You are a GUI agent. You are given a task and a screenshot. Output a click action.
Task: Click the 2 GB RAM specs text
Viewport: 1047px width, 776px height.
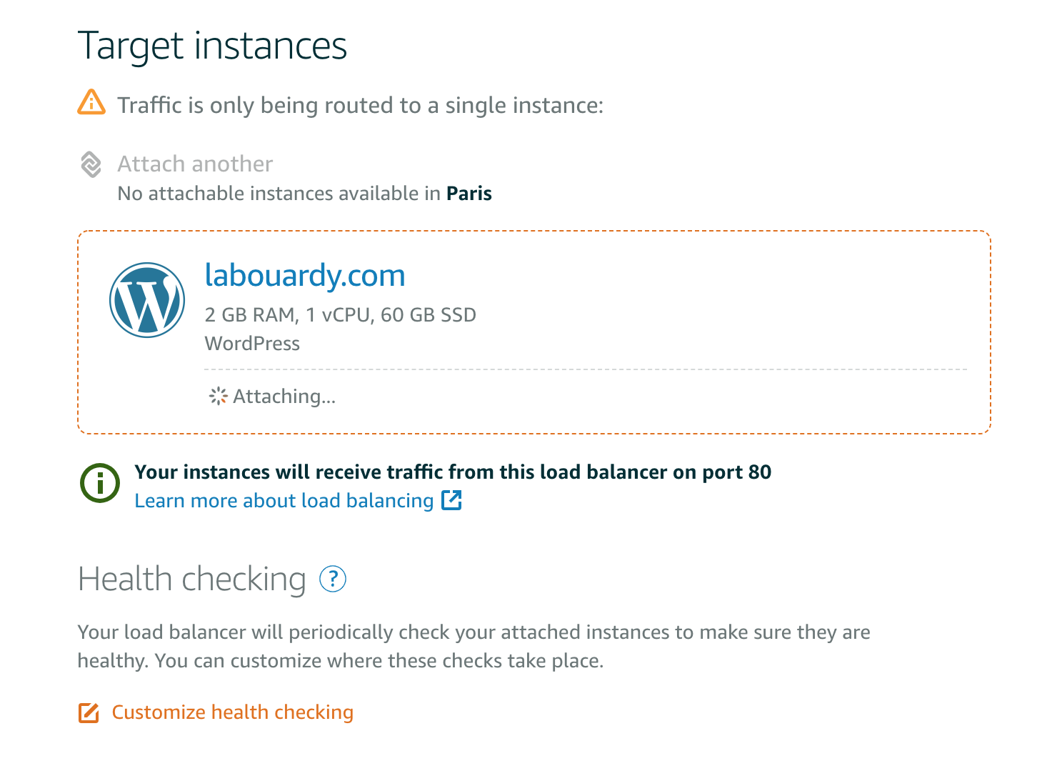pos(340,315)
